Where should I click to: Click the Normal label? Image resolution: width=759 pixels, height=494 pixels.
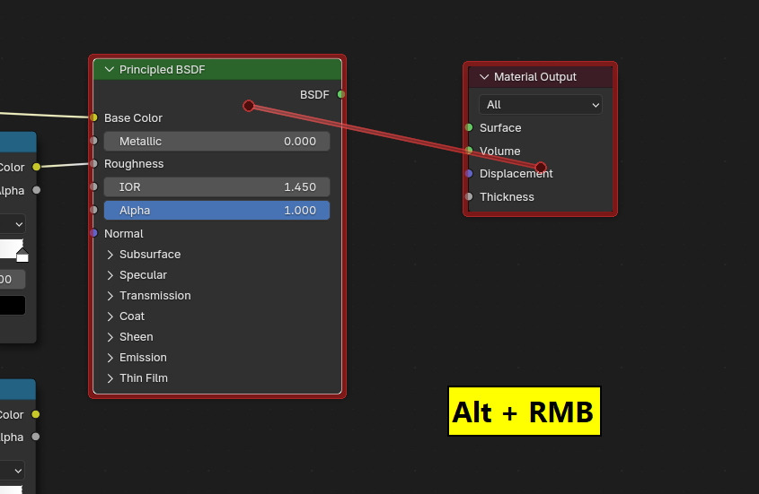123,233
